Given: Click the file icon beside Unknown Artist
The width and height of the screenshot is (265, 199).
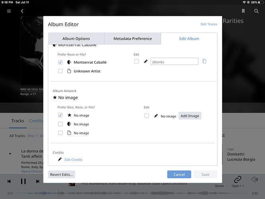Looking at the screenshot, I should pos(69,71).
